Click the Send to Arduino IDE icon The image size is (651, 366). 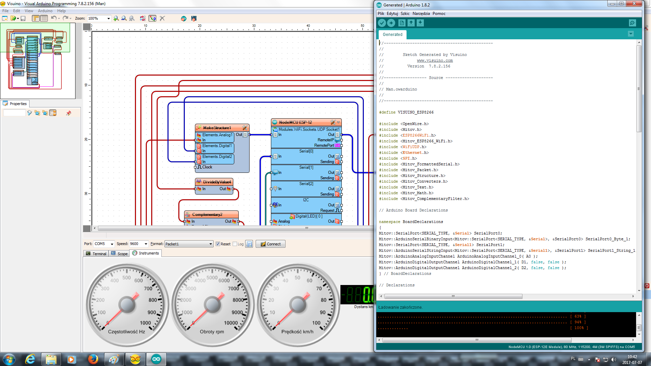(x=183, y=18)
